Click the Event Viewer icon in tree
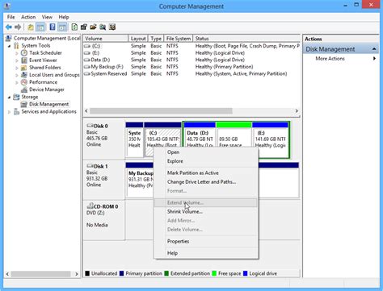This screenshot has height=291, width=383. point(24,60)
